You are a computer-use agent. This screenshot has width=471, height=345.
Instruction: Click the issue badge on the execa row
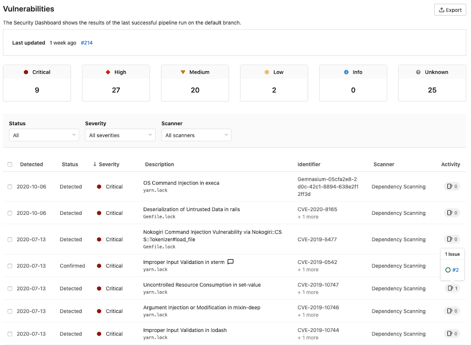(x=452, y=186)
